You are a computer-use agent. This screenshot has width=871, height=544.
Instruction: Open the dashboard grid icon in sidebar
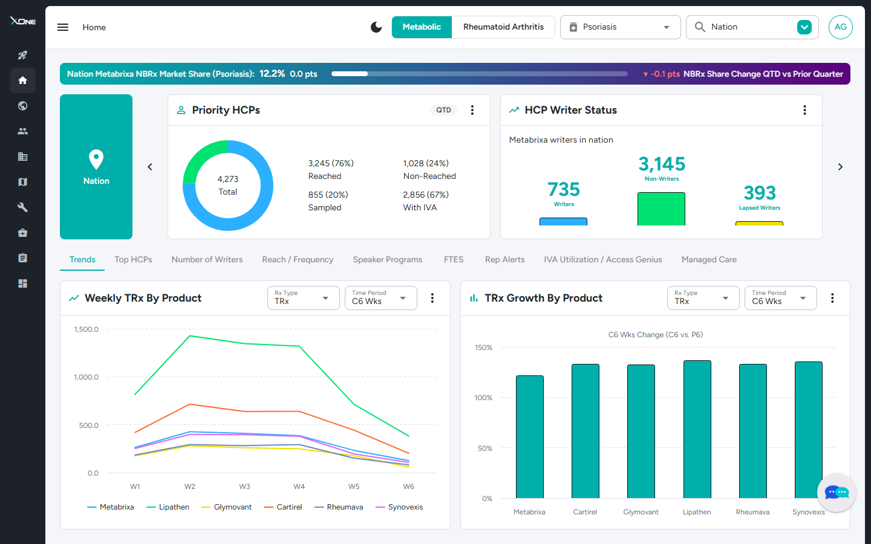coord(22,283)
